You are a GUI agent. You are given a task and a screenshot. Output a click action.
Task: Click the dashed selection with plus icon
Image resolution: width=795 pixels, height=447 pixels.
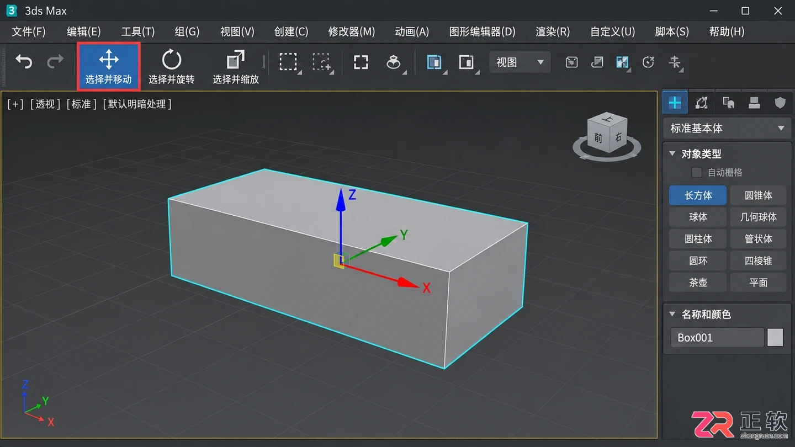[322, 62]
